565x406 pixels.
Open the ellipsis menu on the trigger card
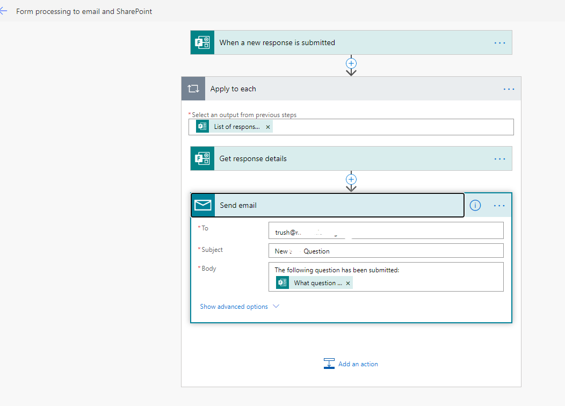click(499, 42)
